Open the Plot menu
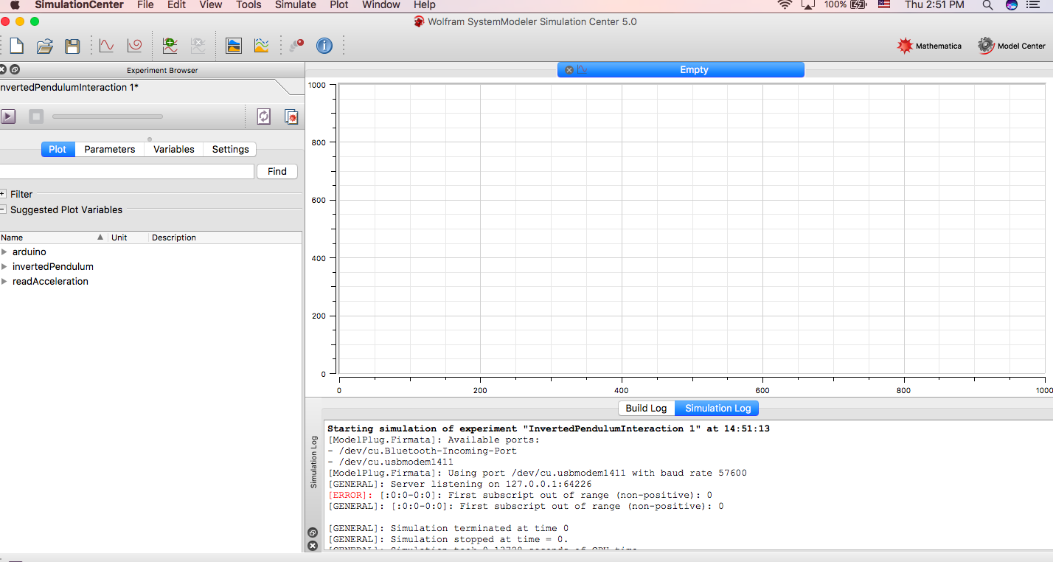1053x562 pixels. click(339, 5)
